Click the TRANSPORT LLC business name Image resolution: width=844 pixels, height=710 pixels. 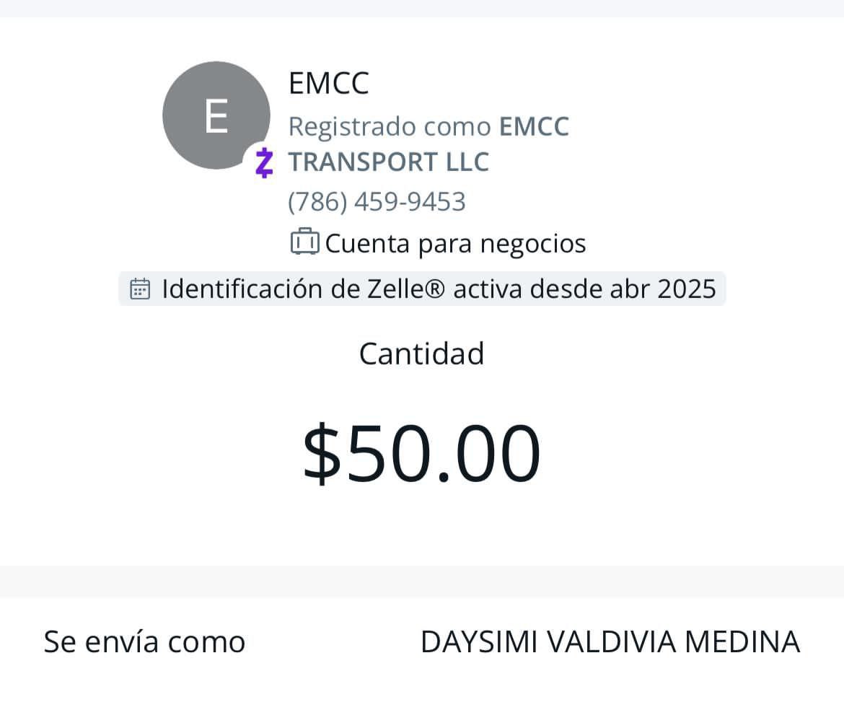coord(388,162)
